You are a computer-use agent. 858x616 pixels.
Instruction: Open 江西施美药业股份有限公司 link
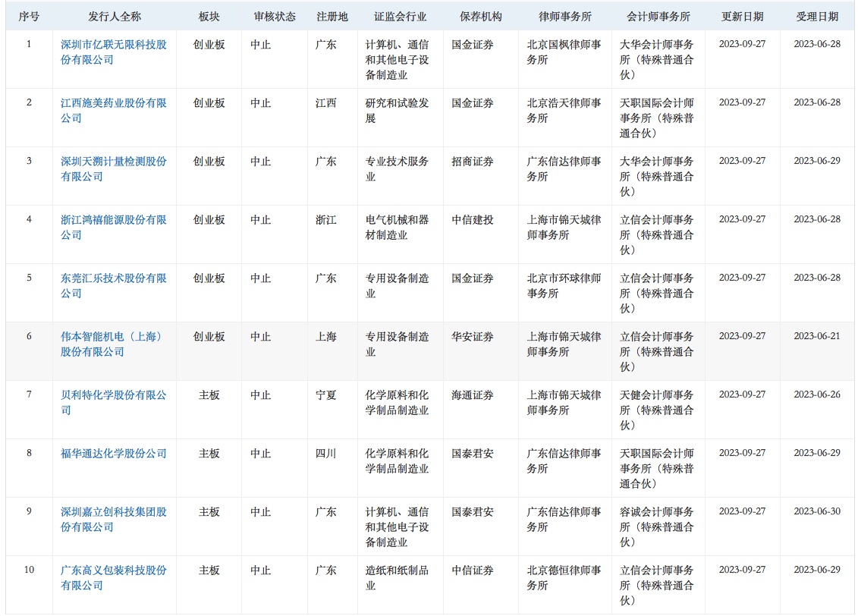[x=113, y=111]
